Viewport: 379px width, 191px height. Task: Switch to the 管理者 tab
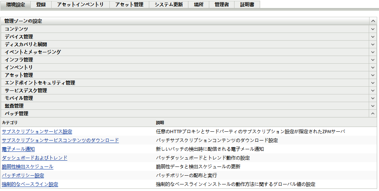pos(222,5)
